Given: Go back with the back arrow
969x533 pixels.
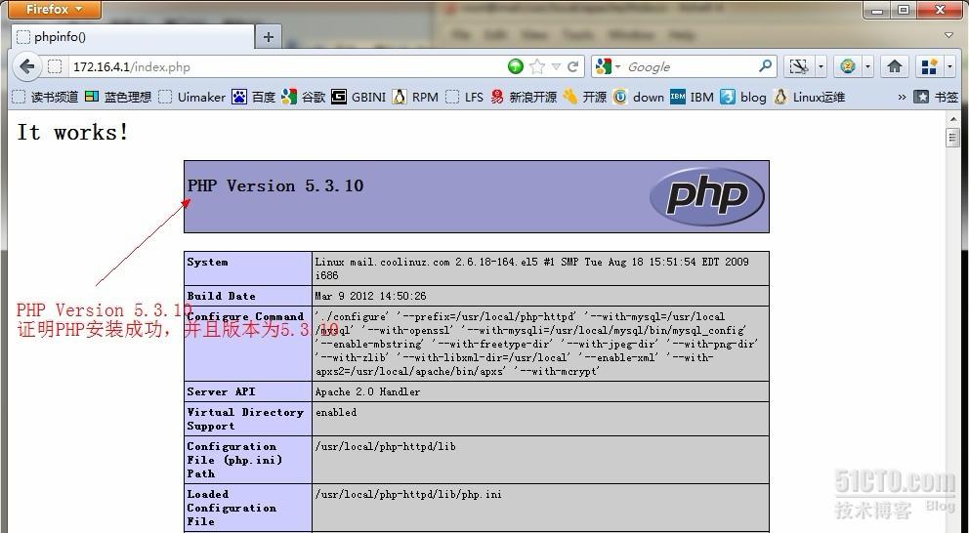Looking at the screenshot, I should click(x=26, y=66).
